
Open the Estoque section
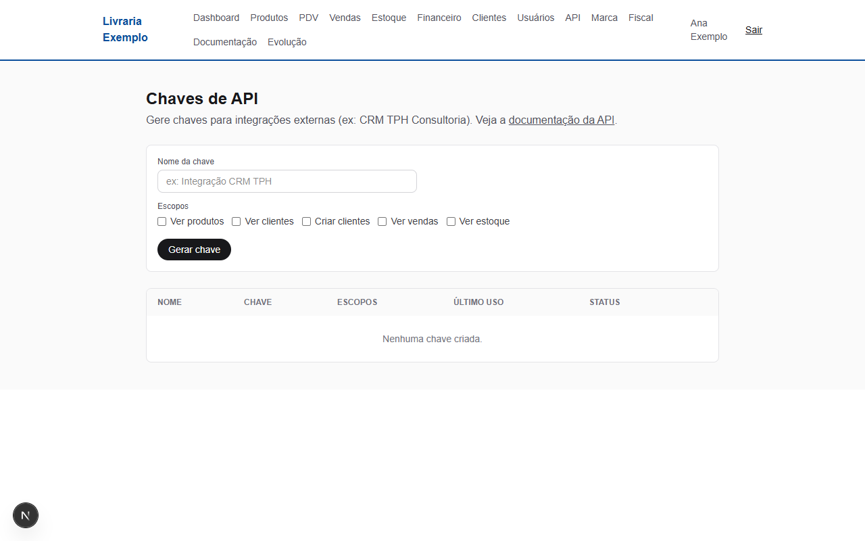click(x=389, y=18)
